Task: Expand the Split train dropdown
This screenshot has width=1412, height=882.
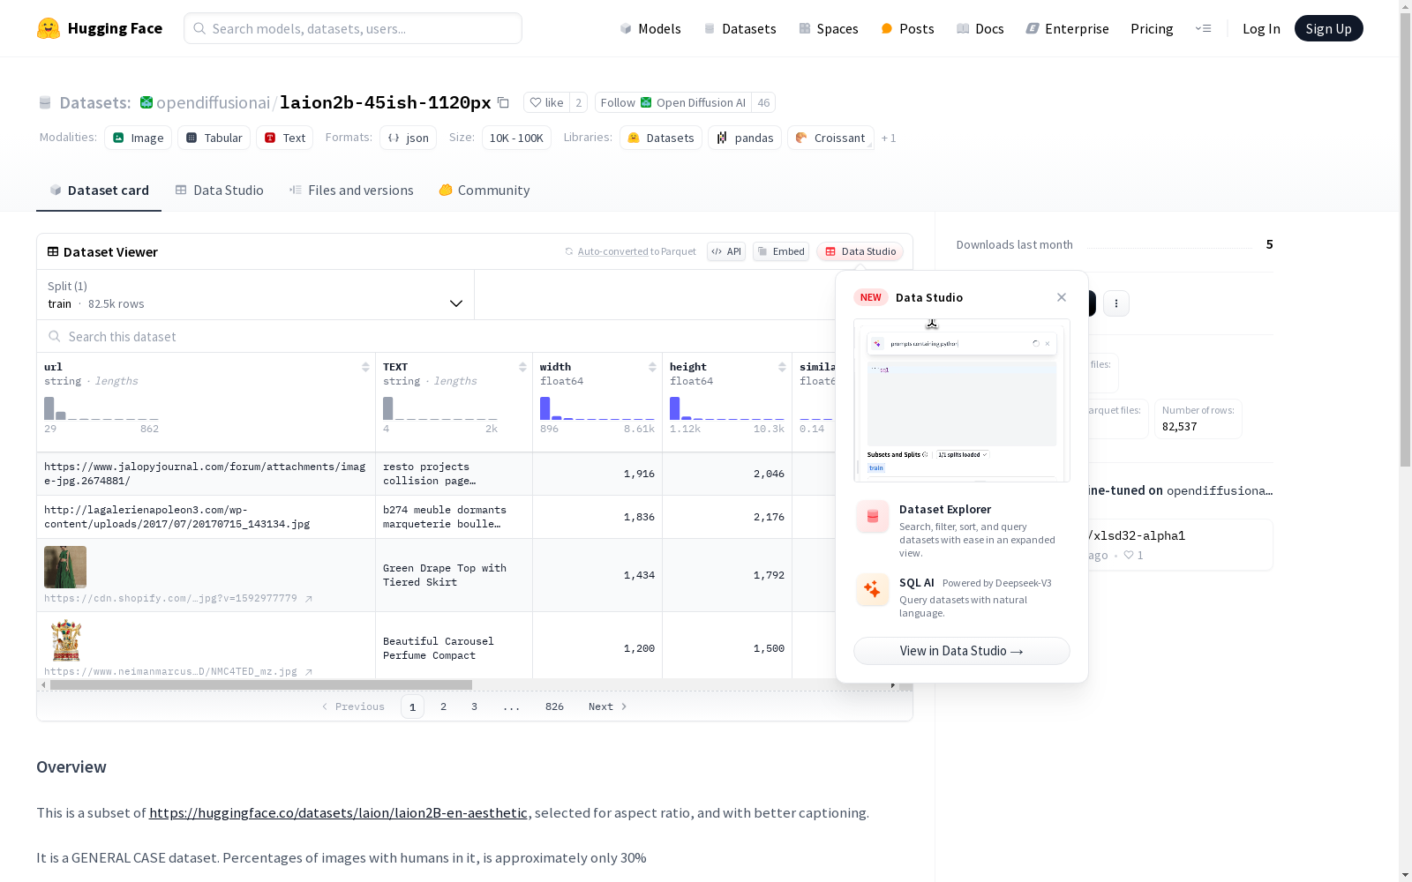Action: coord(256,295)
